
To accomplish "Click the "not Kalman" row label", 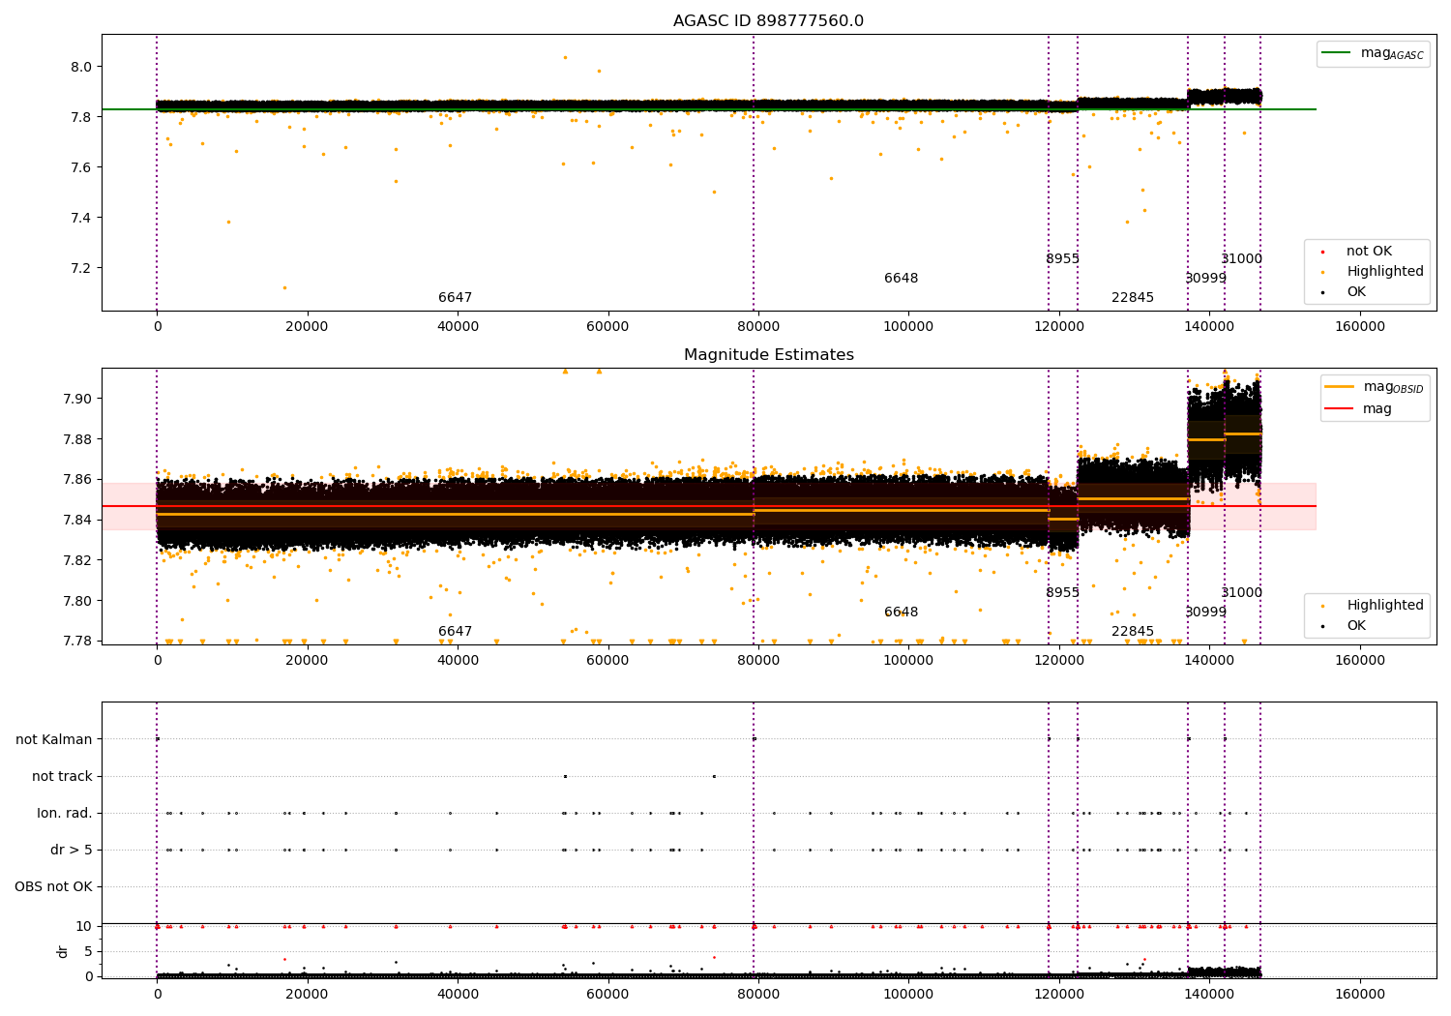I will click(x=54, y=739).
